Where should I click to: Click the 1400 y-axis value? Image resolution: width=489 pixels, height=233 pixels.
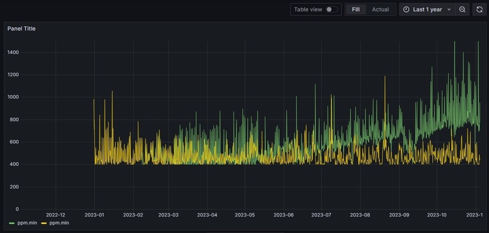click(x=13, y=52)
